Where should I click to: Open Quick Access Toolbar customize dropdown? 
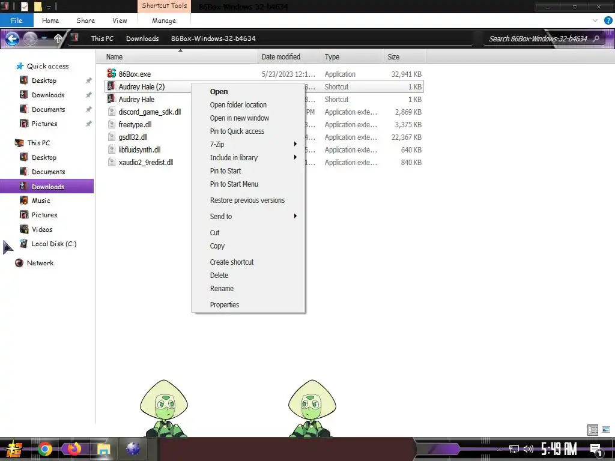coord(49,7)
